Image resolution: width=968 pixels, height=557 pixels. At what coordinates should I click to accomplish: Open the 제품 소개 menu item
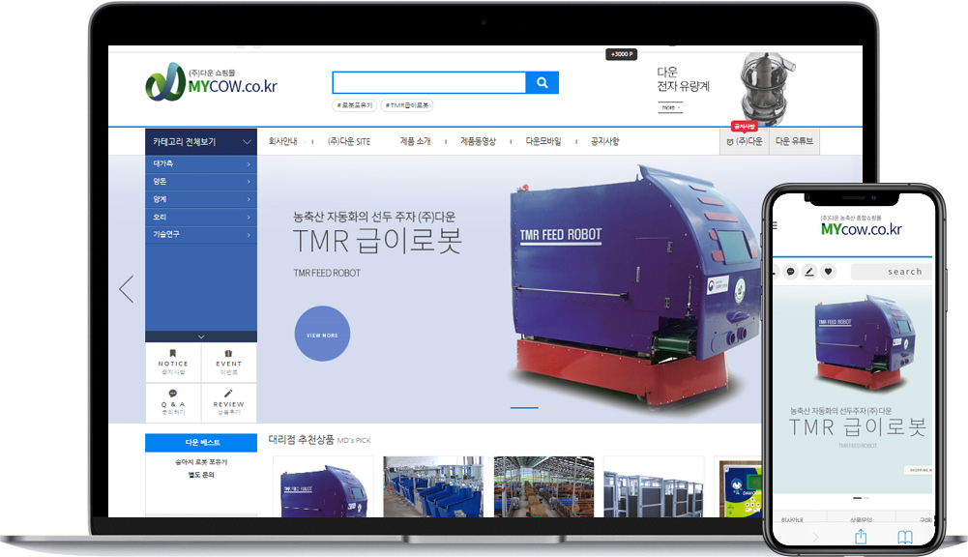(x=416, y=141)
